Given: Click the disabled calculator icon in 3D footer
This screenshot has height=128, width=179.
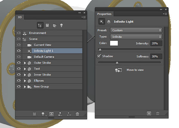Looking at the screenshot, I should coord(34,114).
